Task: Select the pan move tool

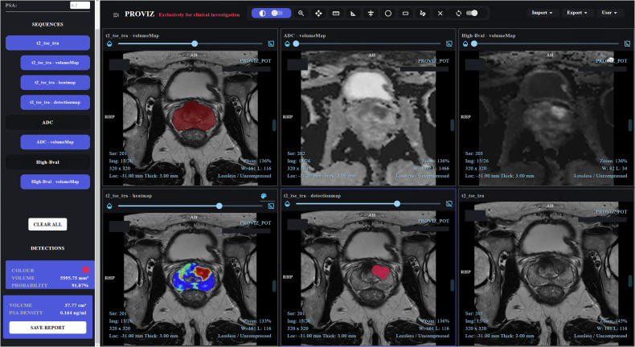Action: [318, 14]
